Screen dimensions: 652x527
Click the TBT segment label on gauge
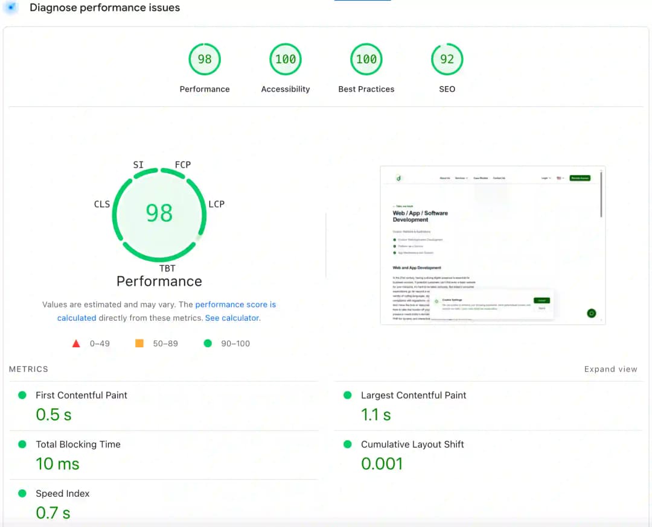[167, 268]
